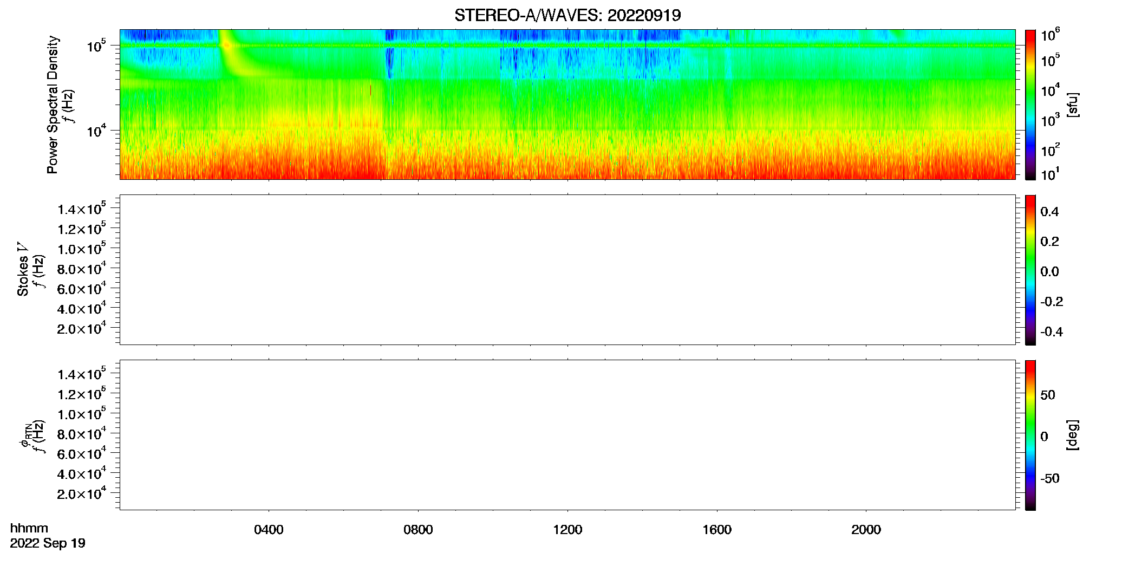The height and width of the screenshot is (585, 1135).
Task: Click the 6.0×10^4 tick in phi panel
Action: tap(82, 453)
